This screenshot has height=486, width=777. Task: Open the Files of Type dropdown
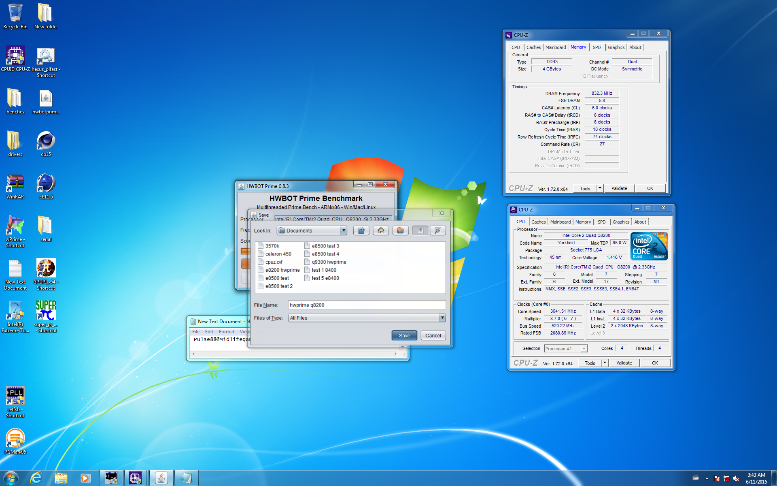442,318
